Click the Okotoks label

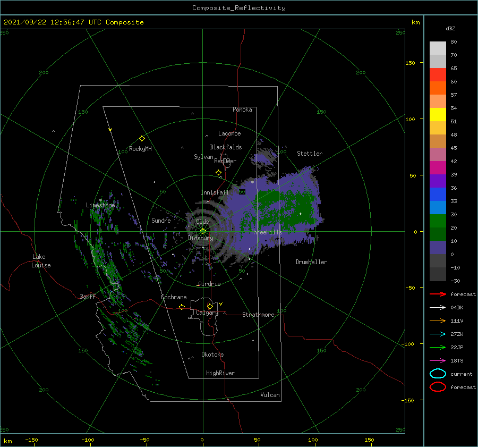(212, 355)
